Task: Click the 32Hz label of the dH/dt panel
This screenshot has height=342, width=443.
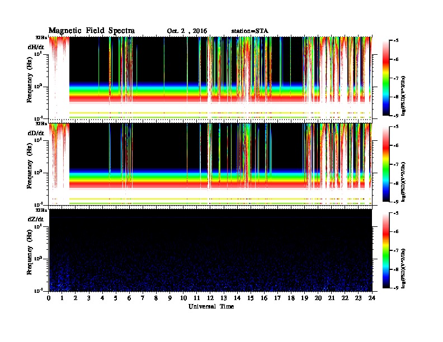Action: [41, 37]
